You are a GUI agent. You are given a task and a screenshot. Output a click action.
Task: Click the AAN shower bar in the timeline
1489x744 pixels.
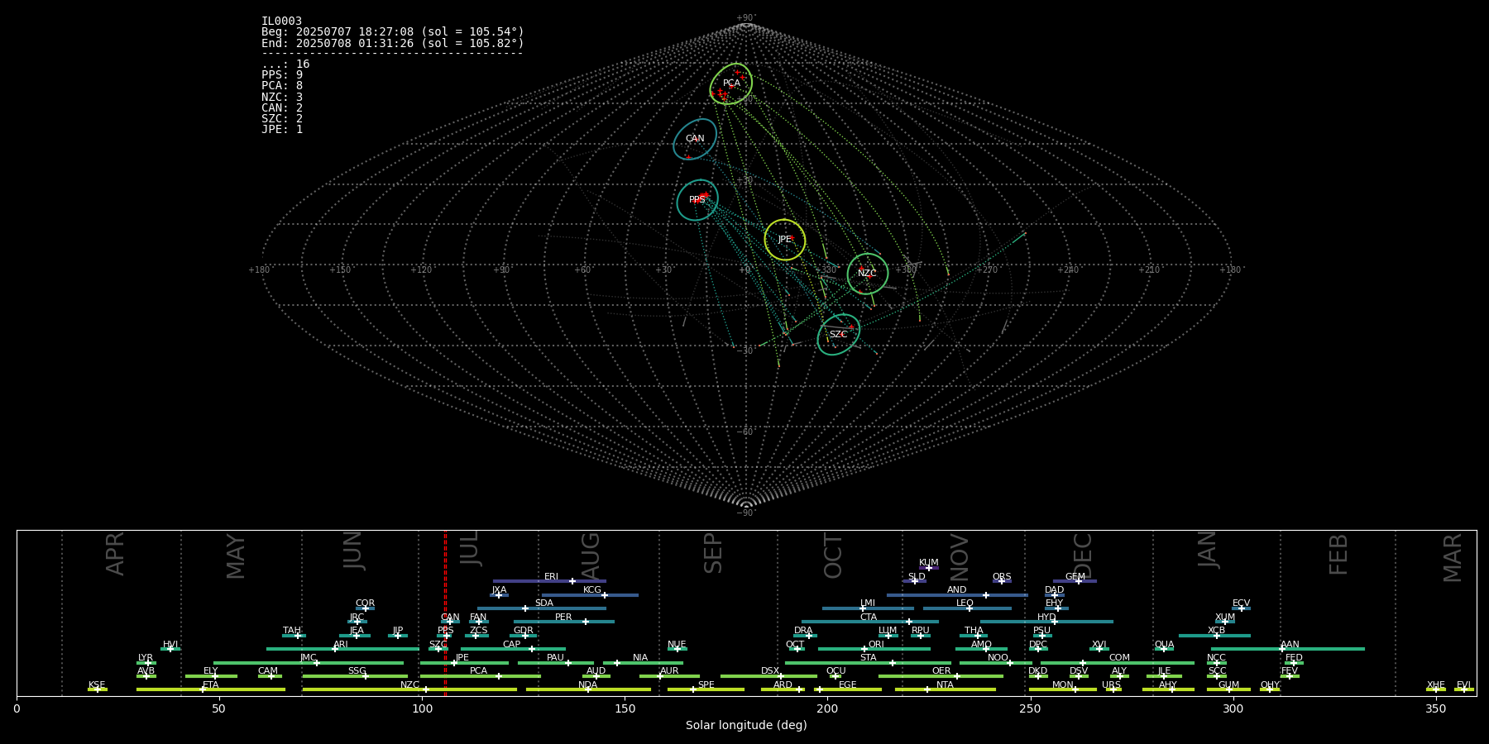pos(1288,649)
